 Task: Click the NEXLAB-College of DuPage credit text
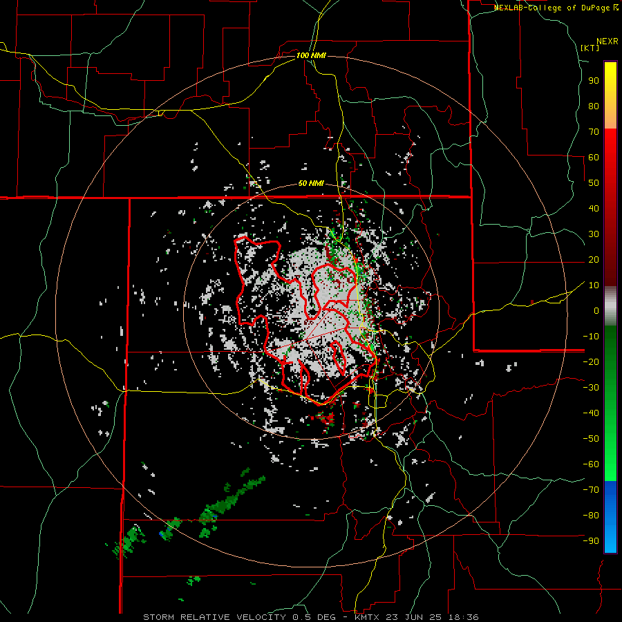click(556, 8)
